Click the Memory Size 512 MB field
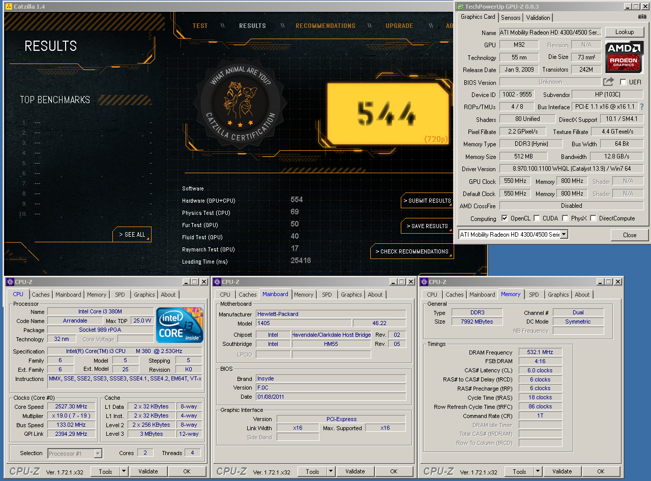Viewport: 651px width, 481px height. [x=523, y=156]
